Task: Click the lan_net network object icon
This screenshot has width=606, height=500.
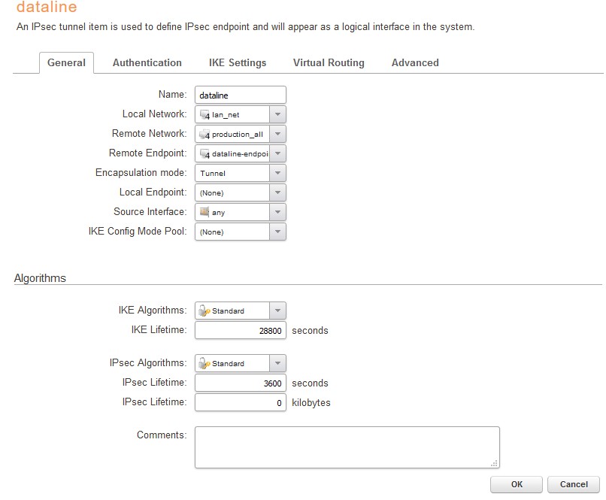Action: point(205,115)
